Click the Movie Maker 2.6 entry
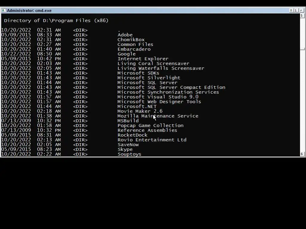The width and height of the screenshot is (306, 229). pos(140,111)
